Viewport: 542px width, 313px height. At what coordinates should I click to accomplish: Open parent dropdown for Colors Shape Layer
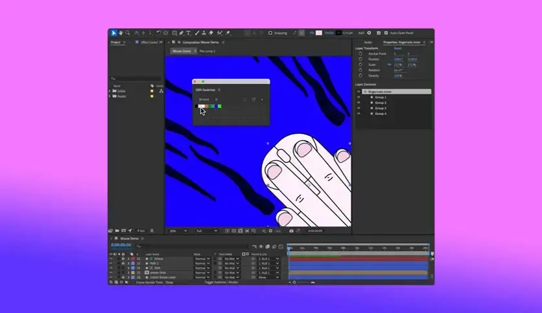[x=268, y=277]
